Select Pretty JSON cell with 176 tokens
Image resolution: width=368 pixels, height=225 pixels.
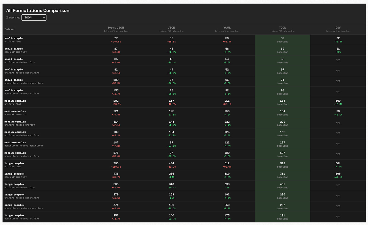click(x=116, y=154)
